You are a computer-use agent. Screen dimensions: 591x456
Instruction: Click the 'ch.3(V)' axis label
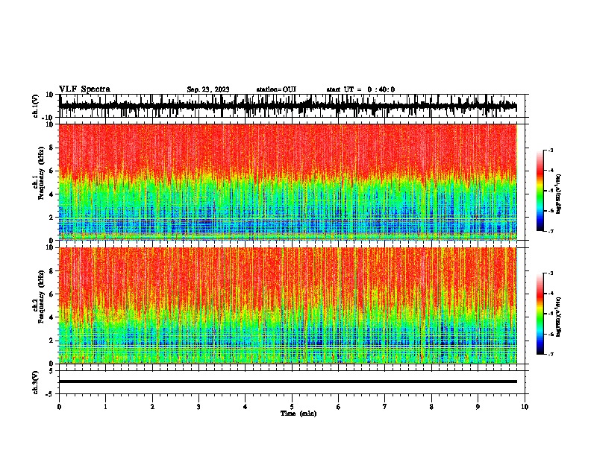click(36, 382)
